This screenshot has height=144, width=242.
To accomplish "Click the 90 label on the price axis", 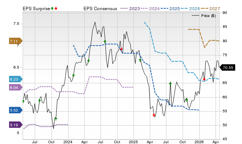I will pyautogui.click(x=225, y=13).
